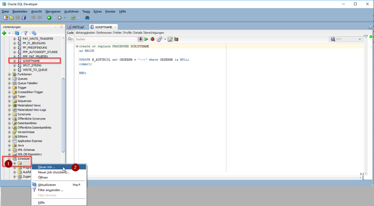The image size is (374, 206).
Task: Open Hilfe from the context menu
Action: coord(41,202)
